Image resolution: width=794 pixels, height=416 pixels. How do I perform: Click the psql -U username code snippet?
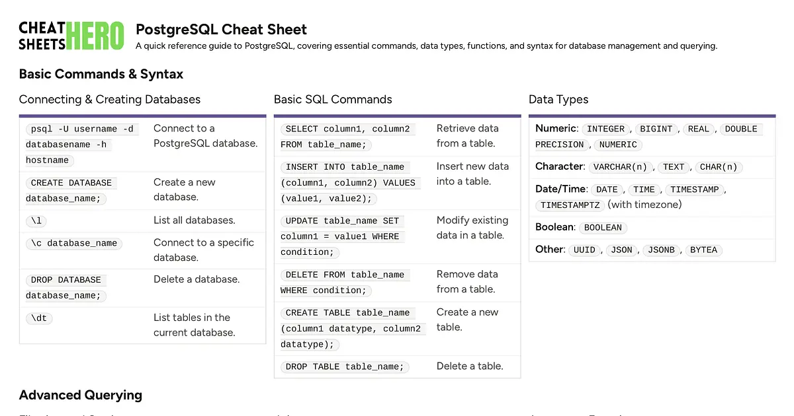coord(82,129)
